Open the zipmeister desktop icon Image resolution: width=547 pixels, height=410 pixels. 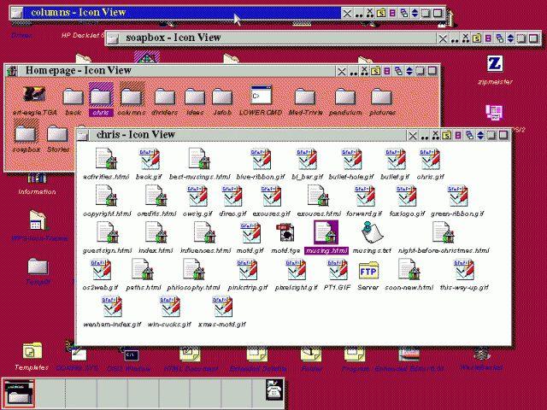click(494, 64)
